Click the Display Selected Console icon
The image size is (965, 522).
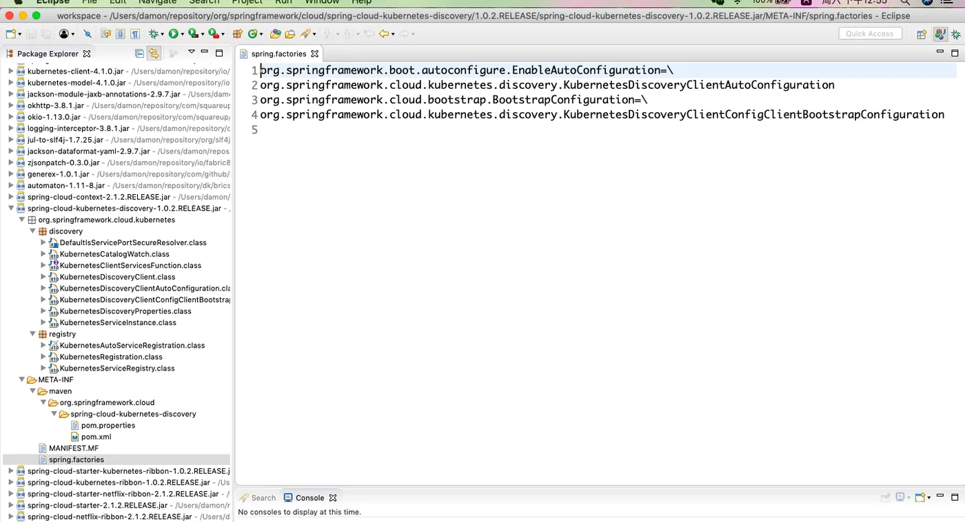tap(900, 497)
